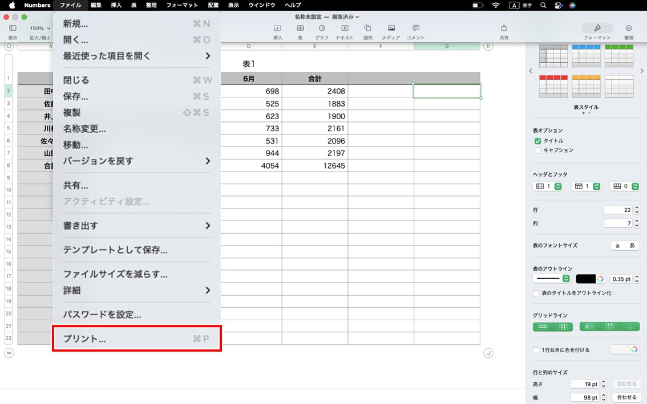Increase table font size with large あ button

pyautogui.click(x=633, y=246)
